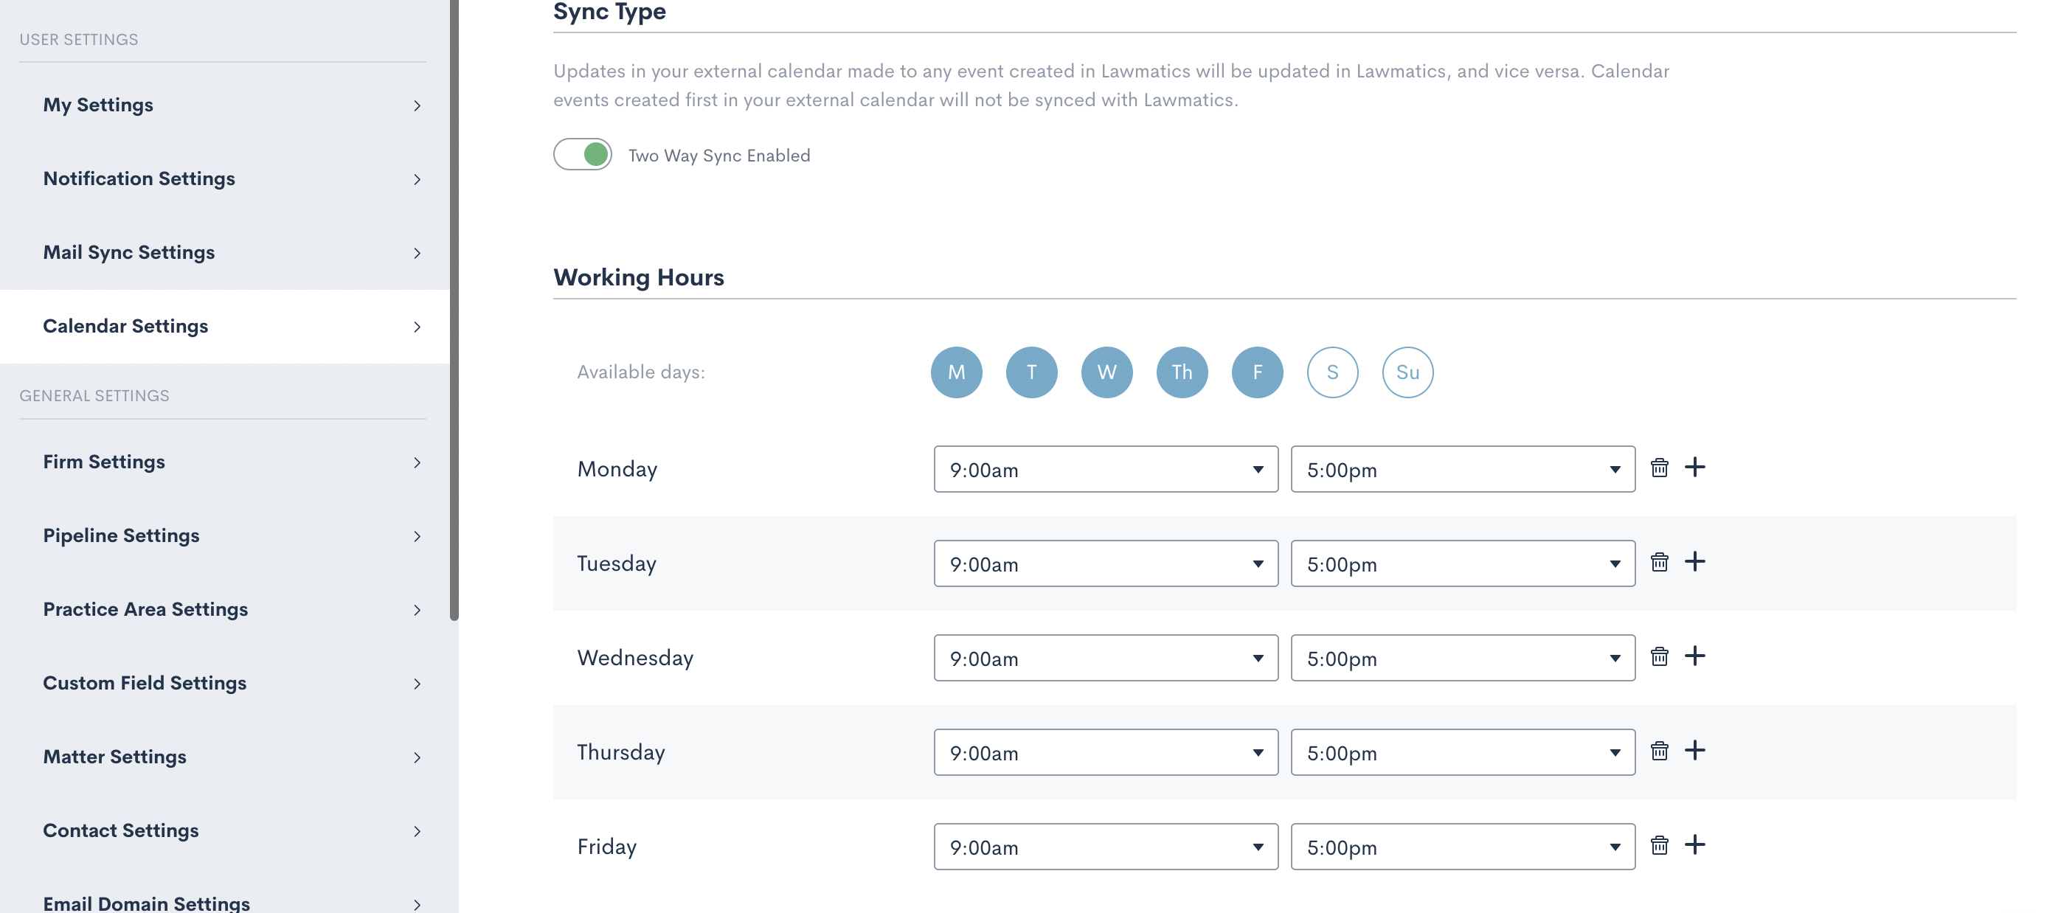Click the sidebar vertical scrollbar
2061x913 pixels.
point(454,320)
